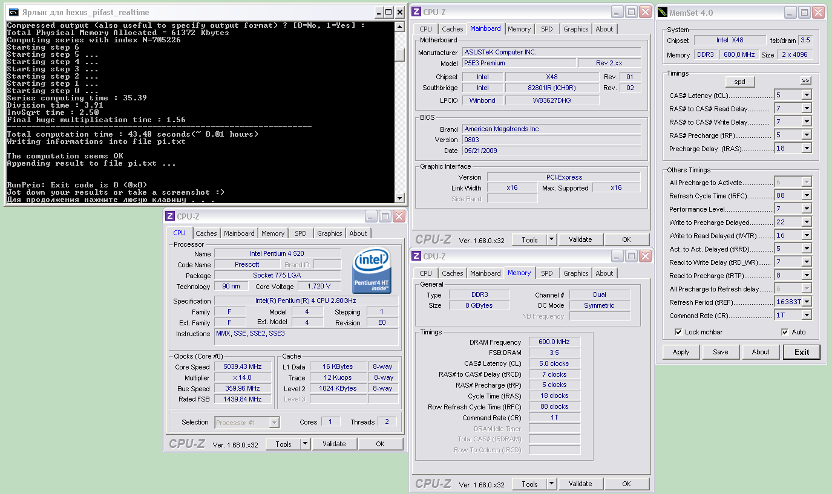Click the console window title bar icon
Viewport: 832px width, 494px height.
[x=13, y=11]
